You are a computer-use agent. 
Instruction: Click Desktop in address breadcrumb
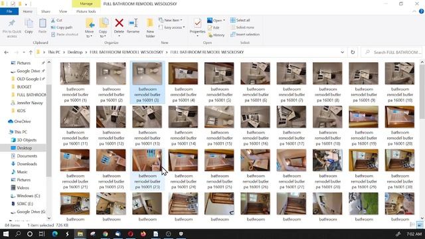(75, 52)
